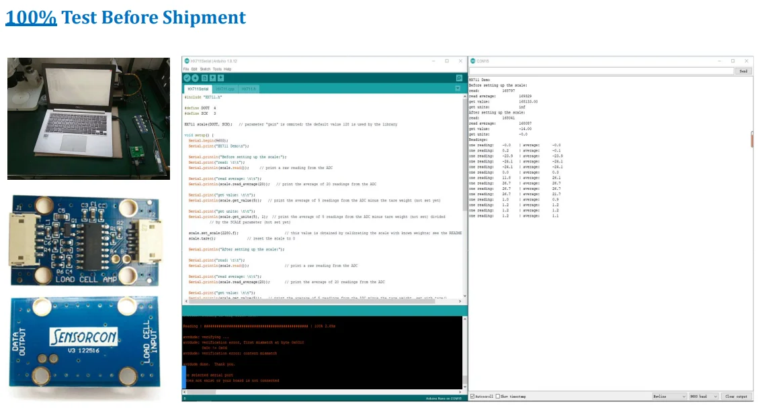The width and height of the screenshot is (760, 416).
Task: Click the code editor horizontal scrollbar
Action: click(323, 301)
